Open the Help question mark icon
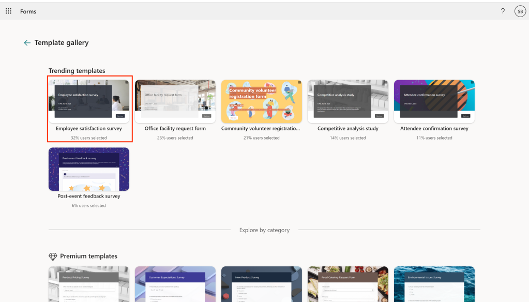This screenshot has height=302, width=529. point(502,11)
